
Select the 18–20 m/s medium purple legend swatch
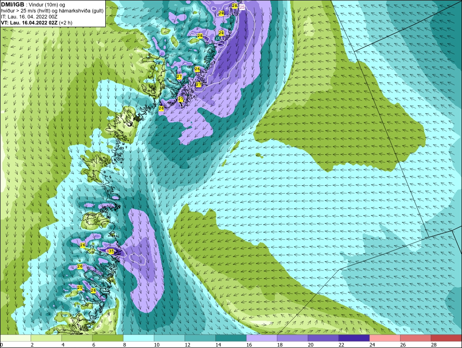292,338
